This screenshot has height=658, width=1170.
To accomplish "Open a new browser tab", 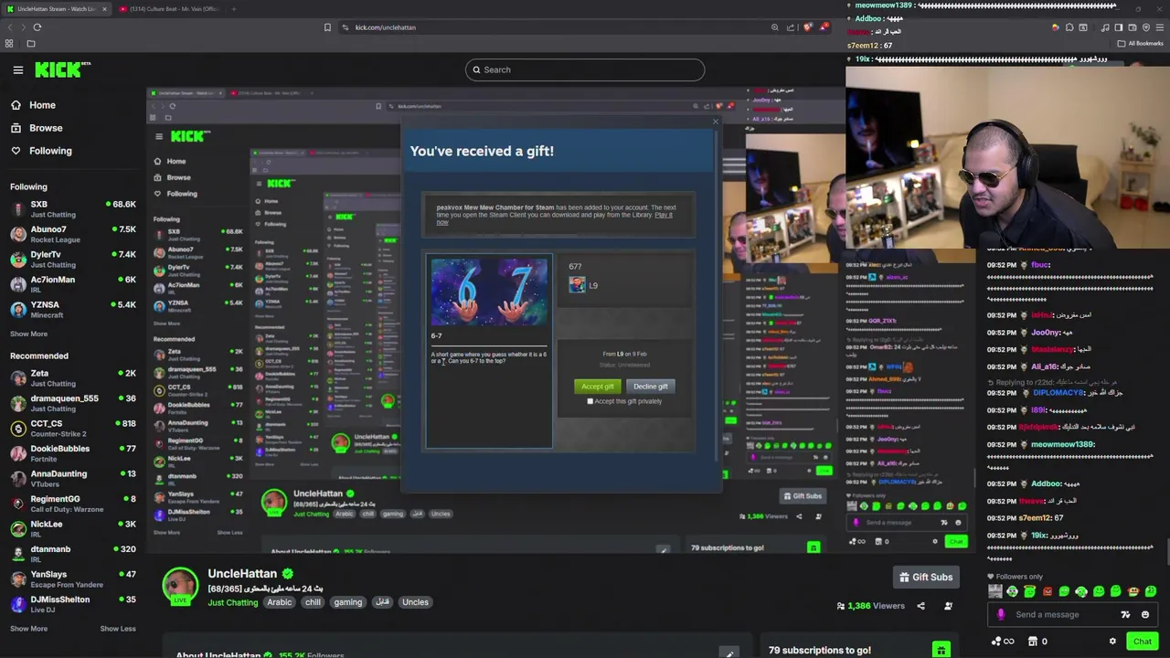I will tap(233, 9).
